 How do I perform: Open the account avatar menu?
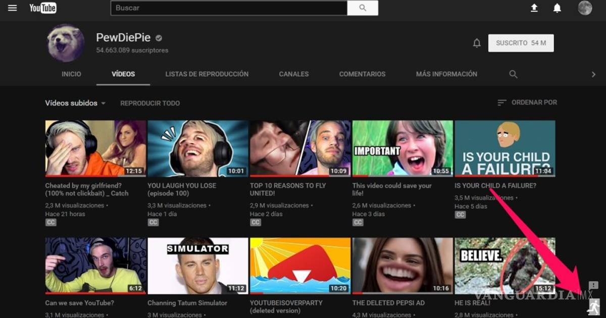click(585, 8)
